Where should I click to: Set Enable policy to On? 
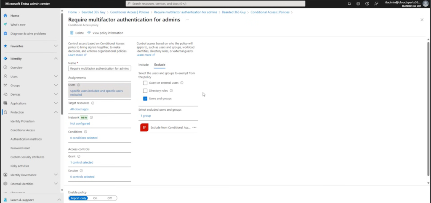coord(95,198)
